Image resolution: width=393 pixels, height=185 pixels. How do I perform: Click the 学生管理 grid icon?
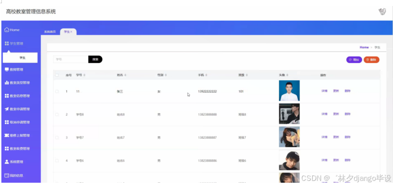tap(7, 44)
